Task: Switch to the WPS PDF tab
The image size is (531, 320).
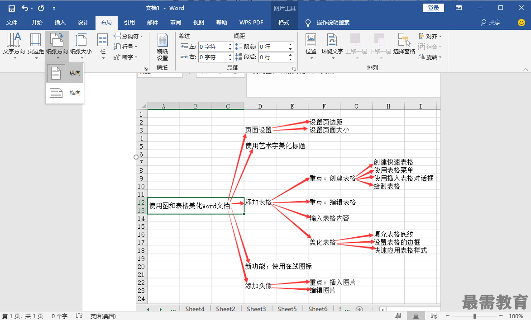Action: 251,22
